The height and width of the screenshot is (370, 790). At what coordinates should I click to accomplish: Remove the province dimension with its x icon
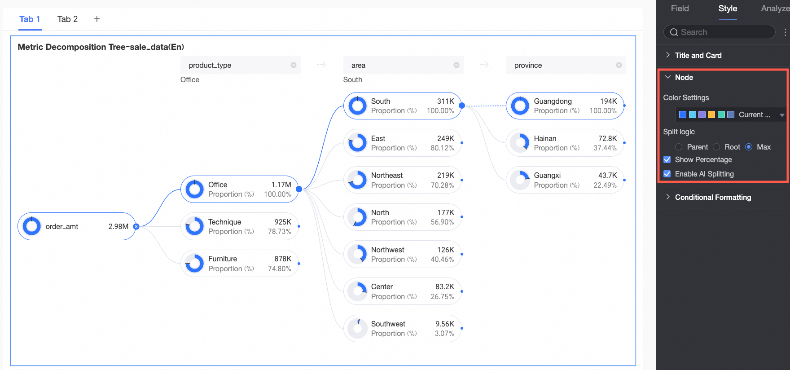tap(619, 65)
